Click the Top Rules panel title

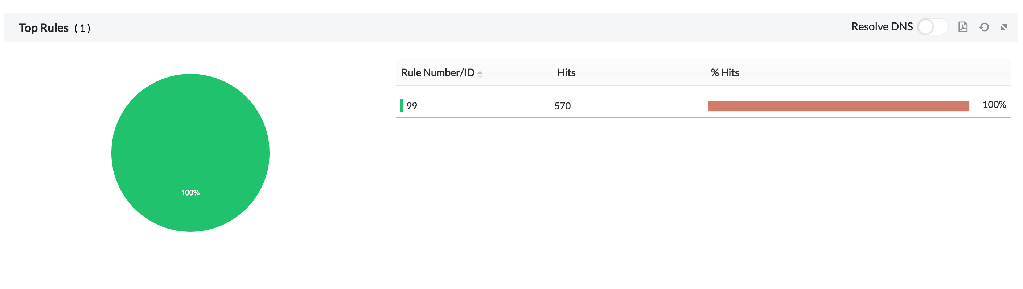point(44,28)
